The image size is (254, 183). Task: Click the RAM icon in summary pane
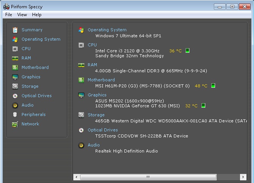pos(81,65)
